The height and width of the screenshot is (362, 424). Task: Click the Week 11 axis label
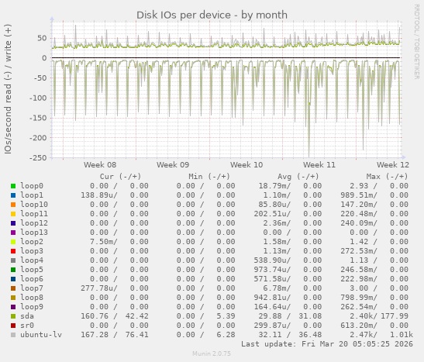319,165
